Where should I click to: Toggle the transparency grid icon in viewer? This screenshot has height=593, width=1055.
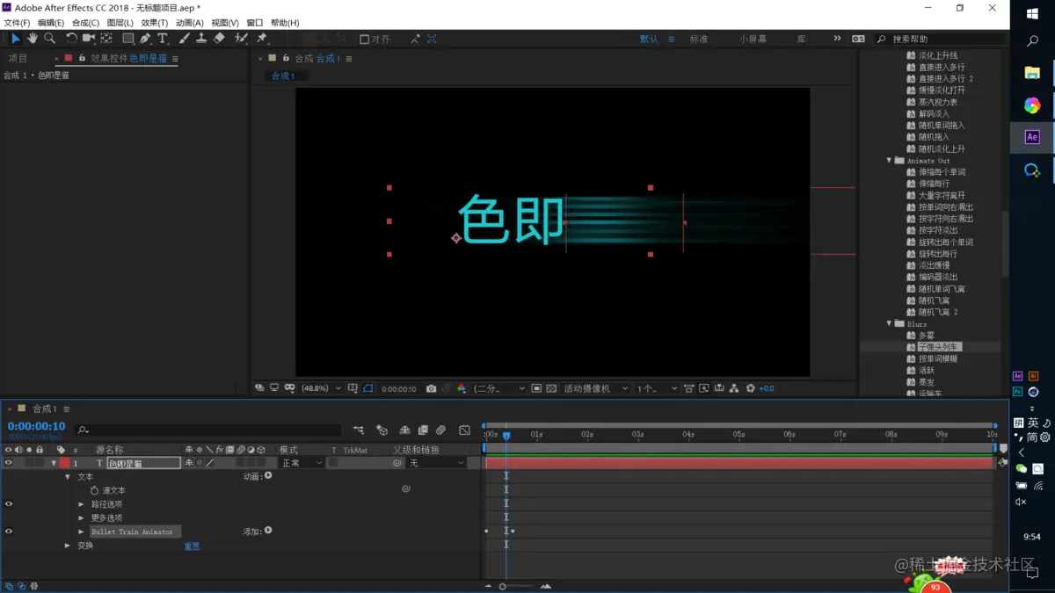pos(551,388)
